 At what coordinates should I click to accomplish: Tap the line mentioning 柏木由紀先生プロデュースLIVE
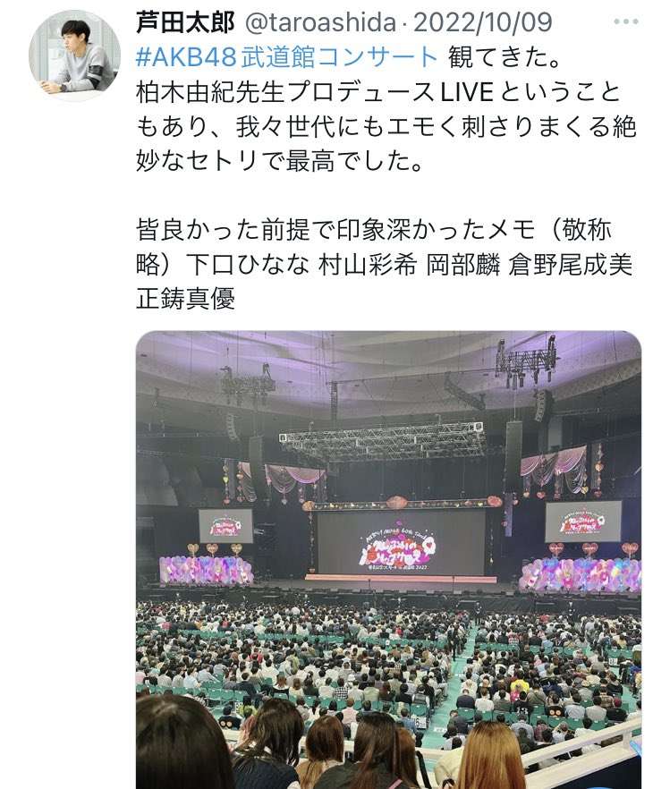click(x=378, y=92)
